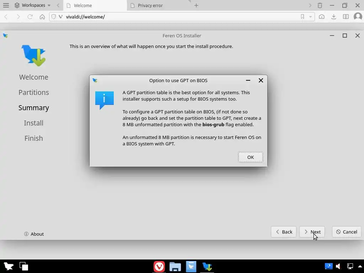Click the muted volume tray icon
Screen dimensions: 364x273
pos(338,266)
